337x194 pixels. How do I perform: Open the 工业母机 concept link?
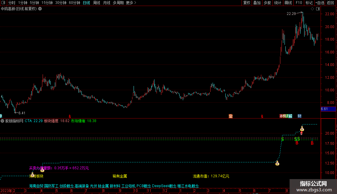129,186
